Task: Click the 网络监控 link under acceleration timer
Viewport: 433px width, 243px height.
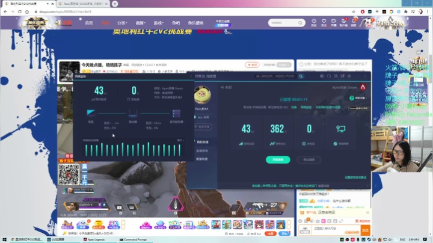Action: click(x=306, y=107)
